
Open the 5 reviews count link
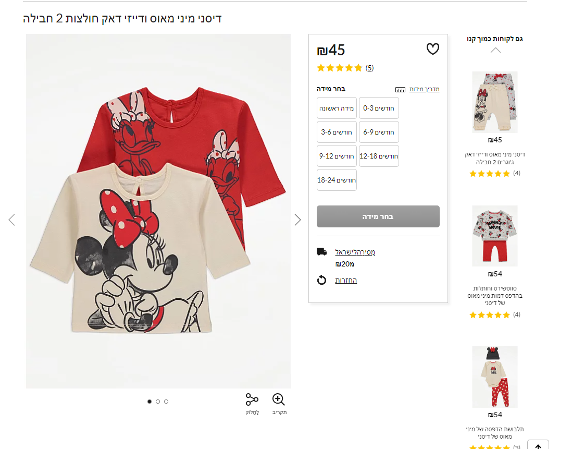pos(369,68)
